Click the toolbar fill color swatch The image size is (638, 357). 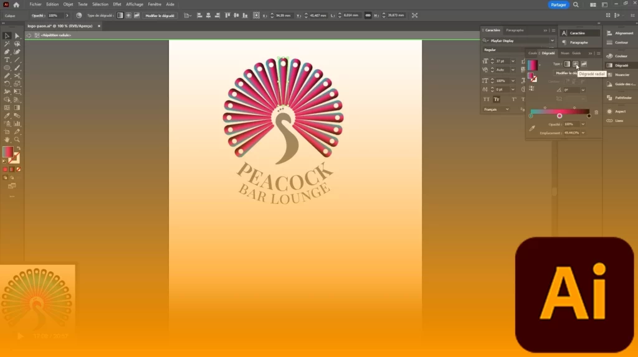pos(7,152)
